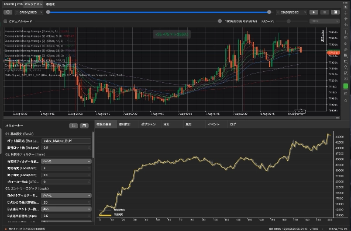This screenshot has width=351, height=231.
Task: Open the end date dropdown 09/08/2025
Action: point(291,12)
